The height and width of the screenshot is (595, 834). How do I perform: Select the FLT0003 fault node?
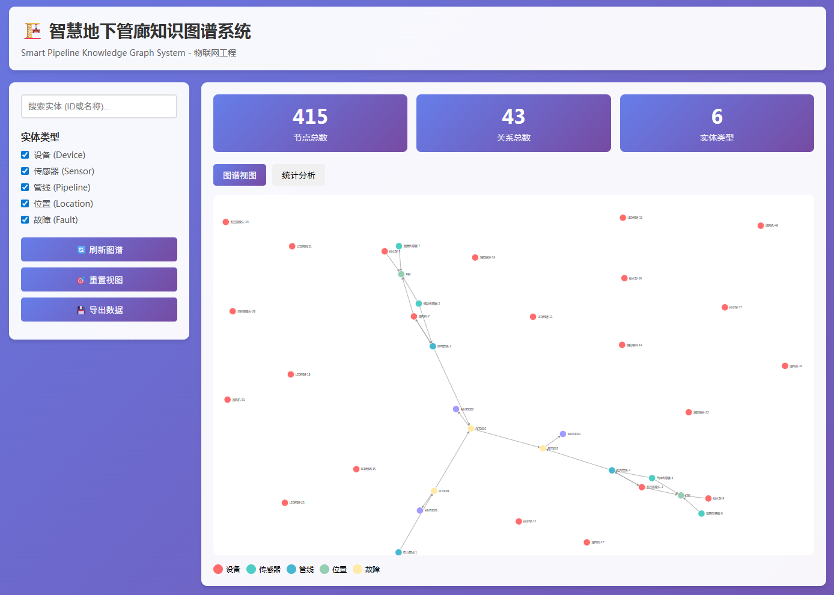point(543,448)
